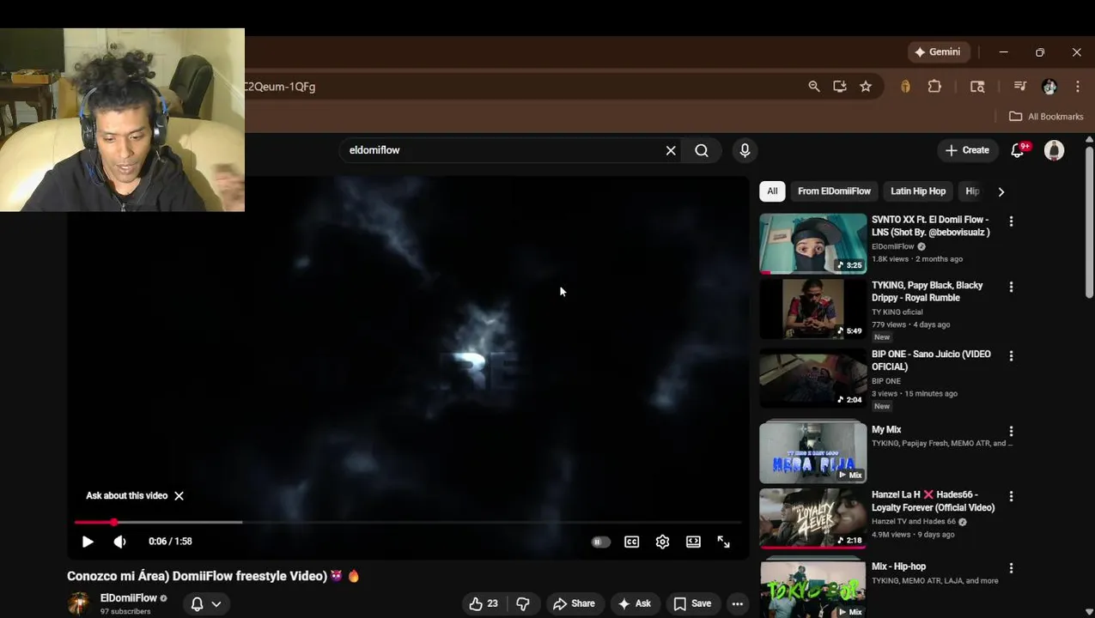Open the YouTube account avatar menu
The width and height of the screenshot is (1095, 618).
coord(1054,150)
